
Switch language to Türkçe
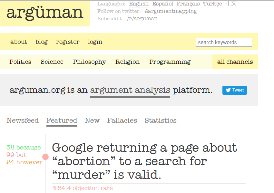[x=212, y=4]
